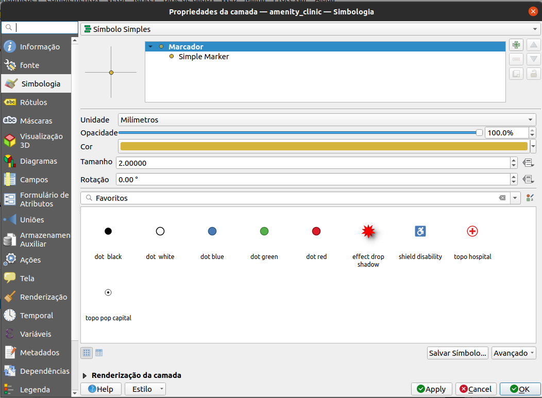Viewport: 542px width, 398px height.
Task: Focus the Rotação angle field
Action: [313, 179]
